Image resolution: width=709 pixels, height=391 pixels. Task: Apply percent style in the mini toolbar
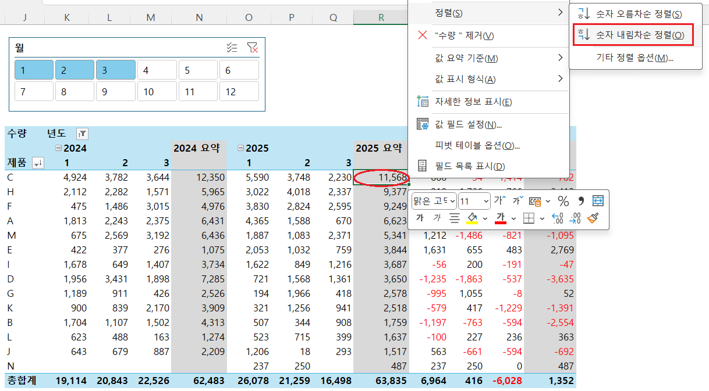[x=563, y=201]
